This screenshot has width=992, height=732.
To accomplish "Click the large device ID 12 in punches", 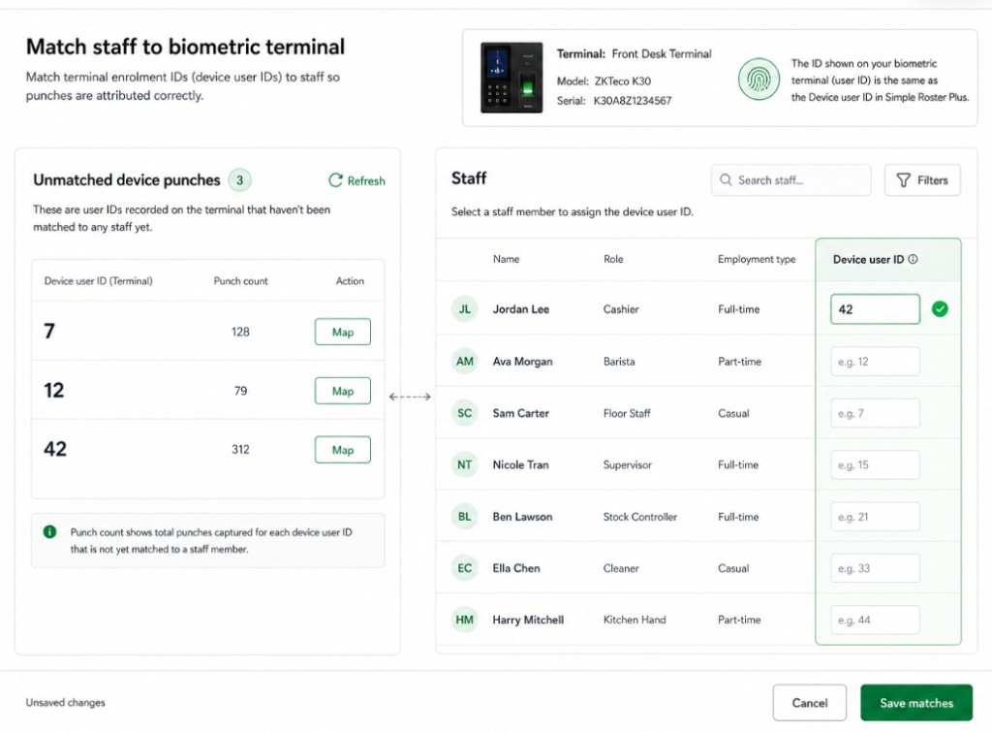I will coord(54,390).
